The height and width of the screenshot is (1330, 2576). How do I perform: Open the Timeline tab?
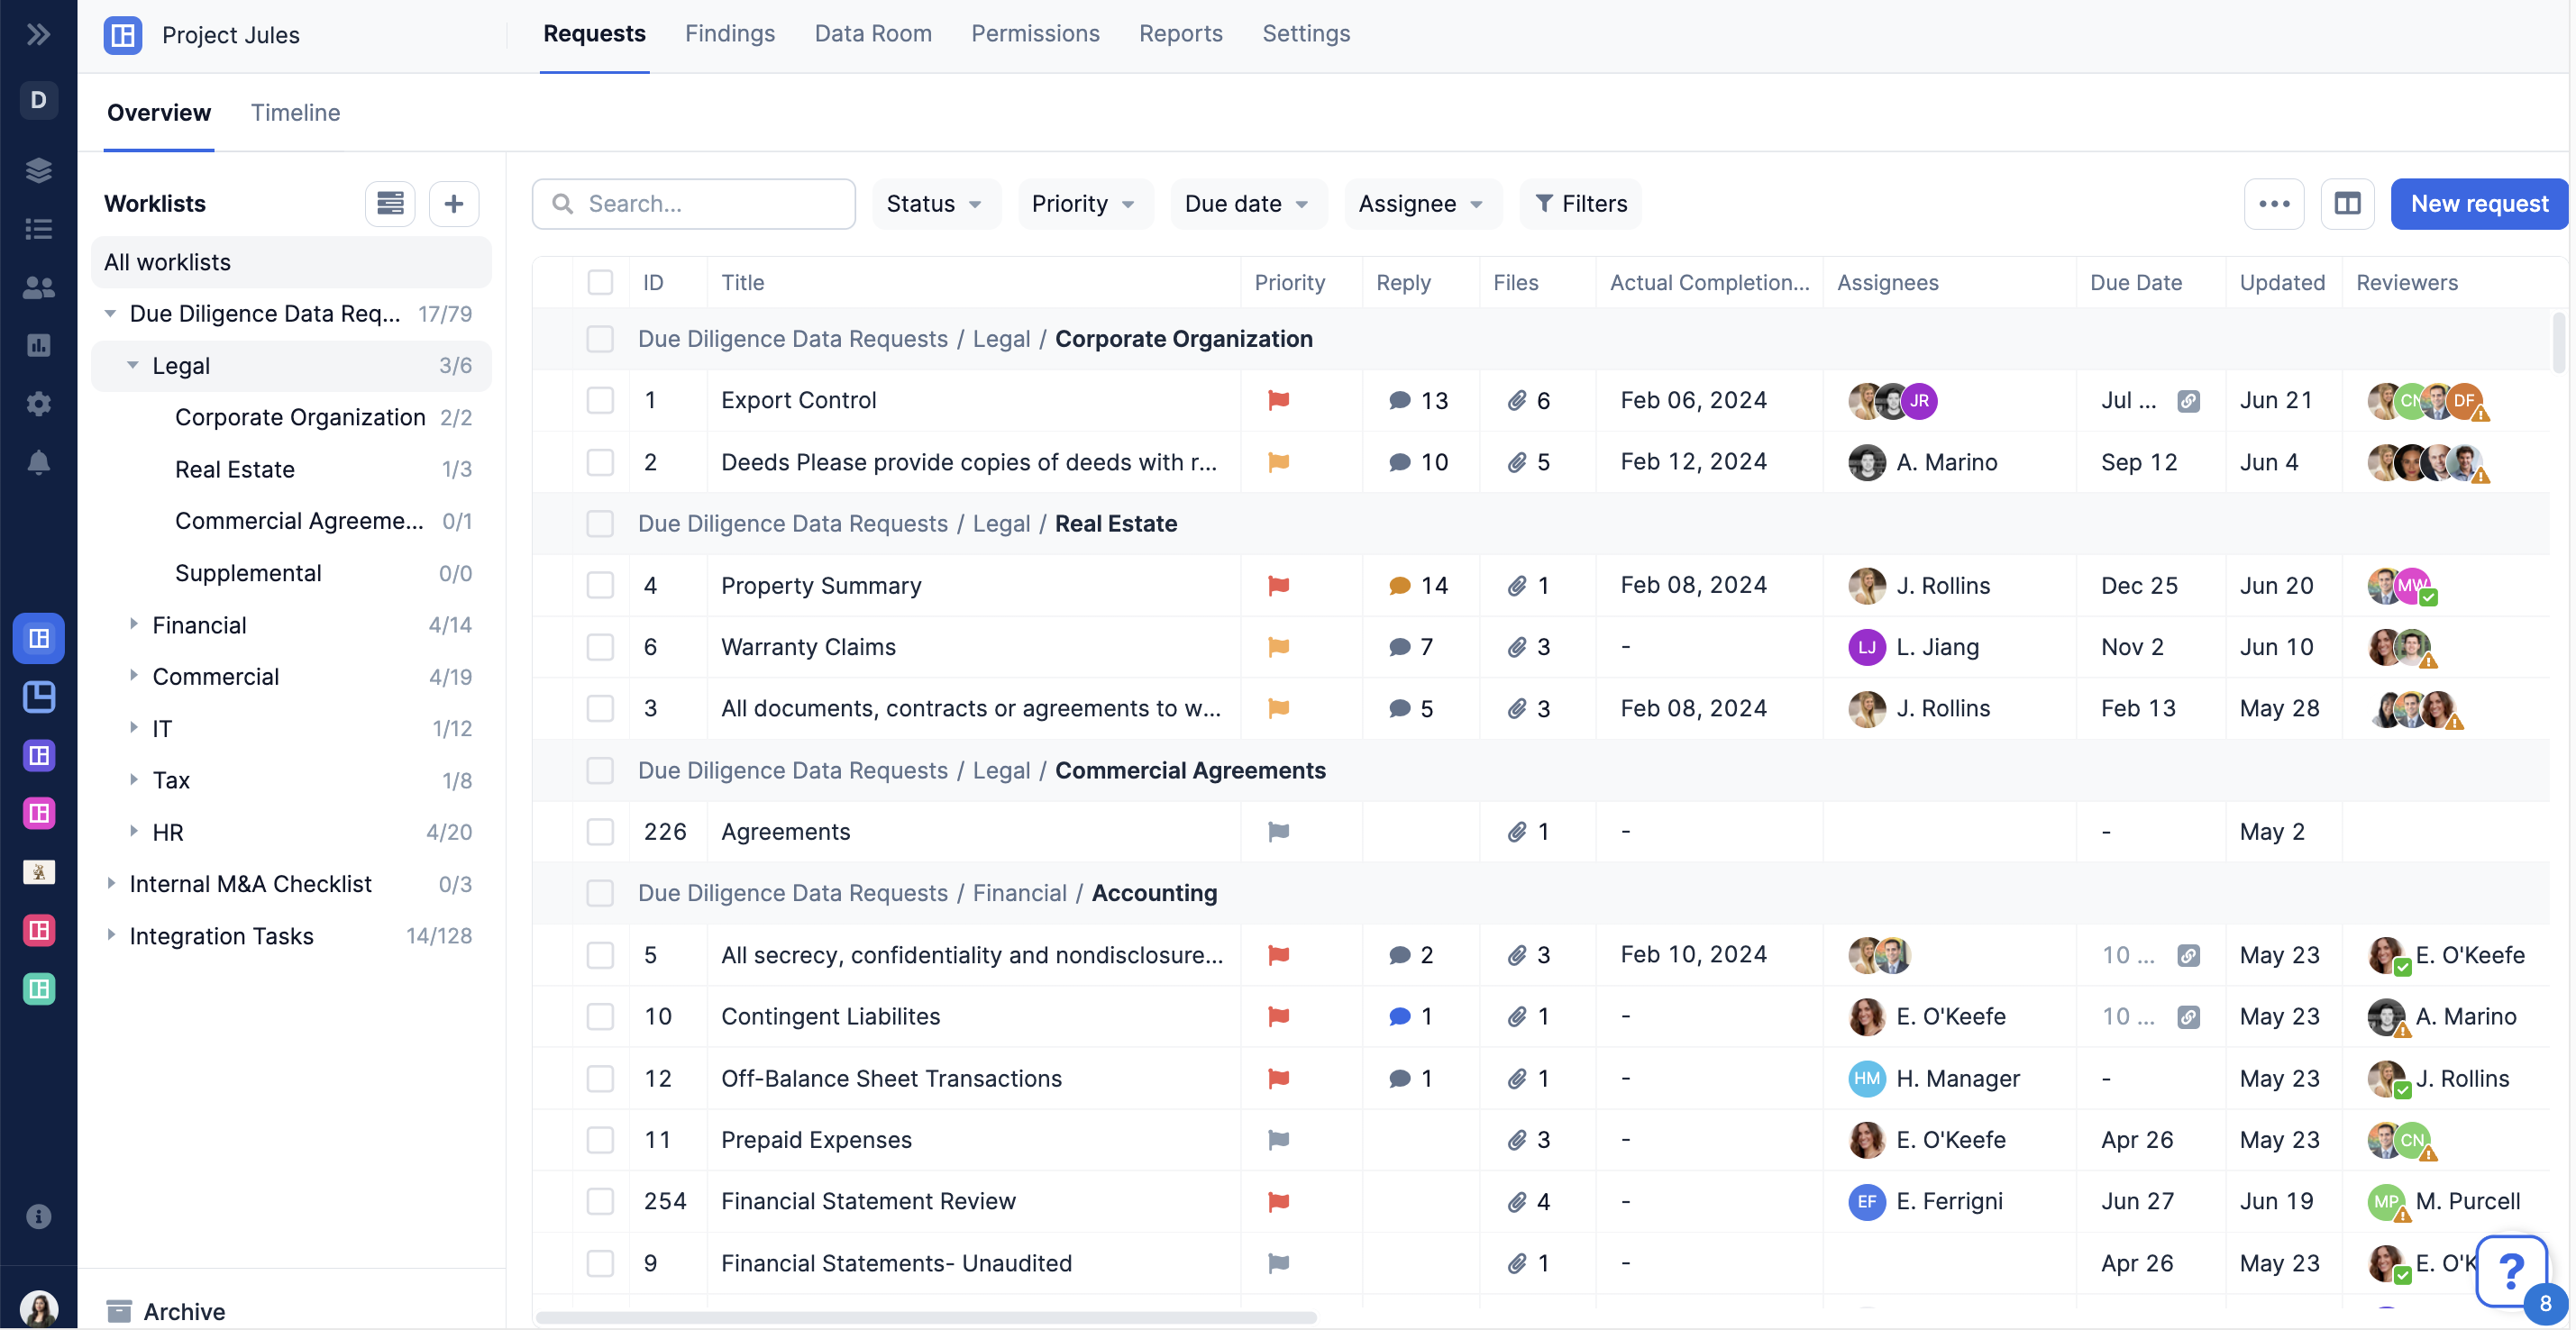click(x=295, y=113)
